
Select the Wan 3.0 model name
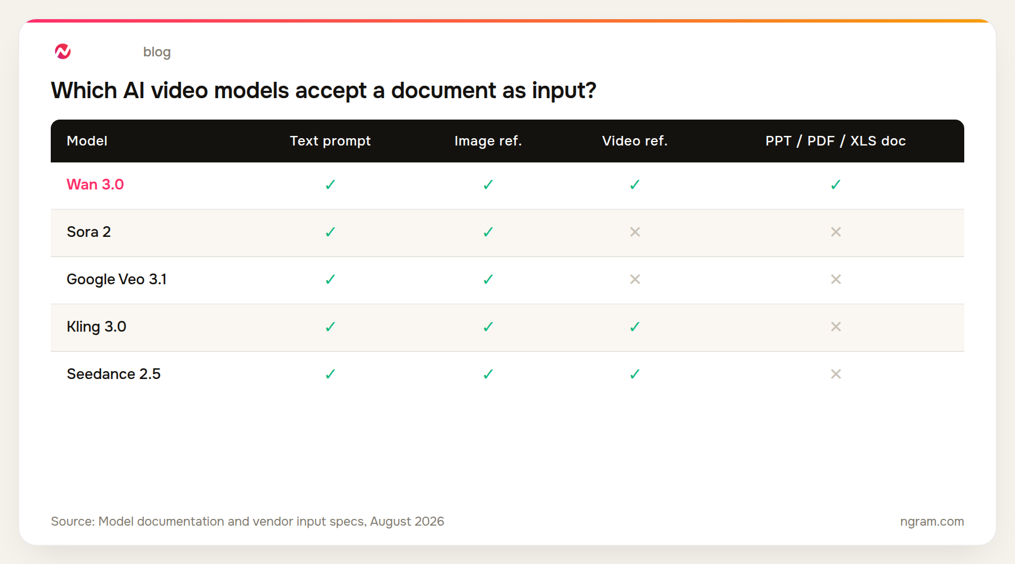[95, 184]
